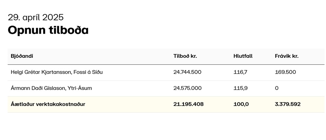
Task: Click the deviation value 3.379.592
Action: pos(288,104)
